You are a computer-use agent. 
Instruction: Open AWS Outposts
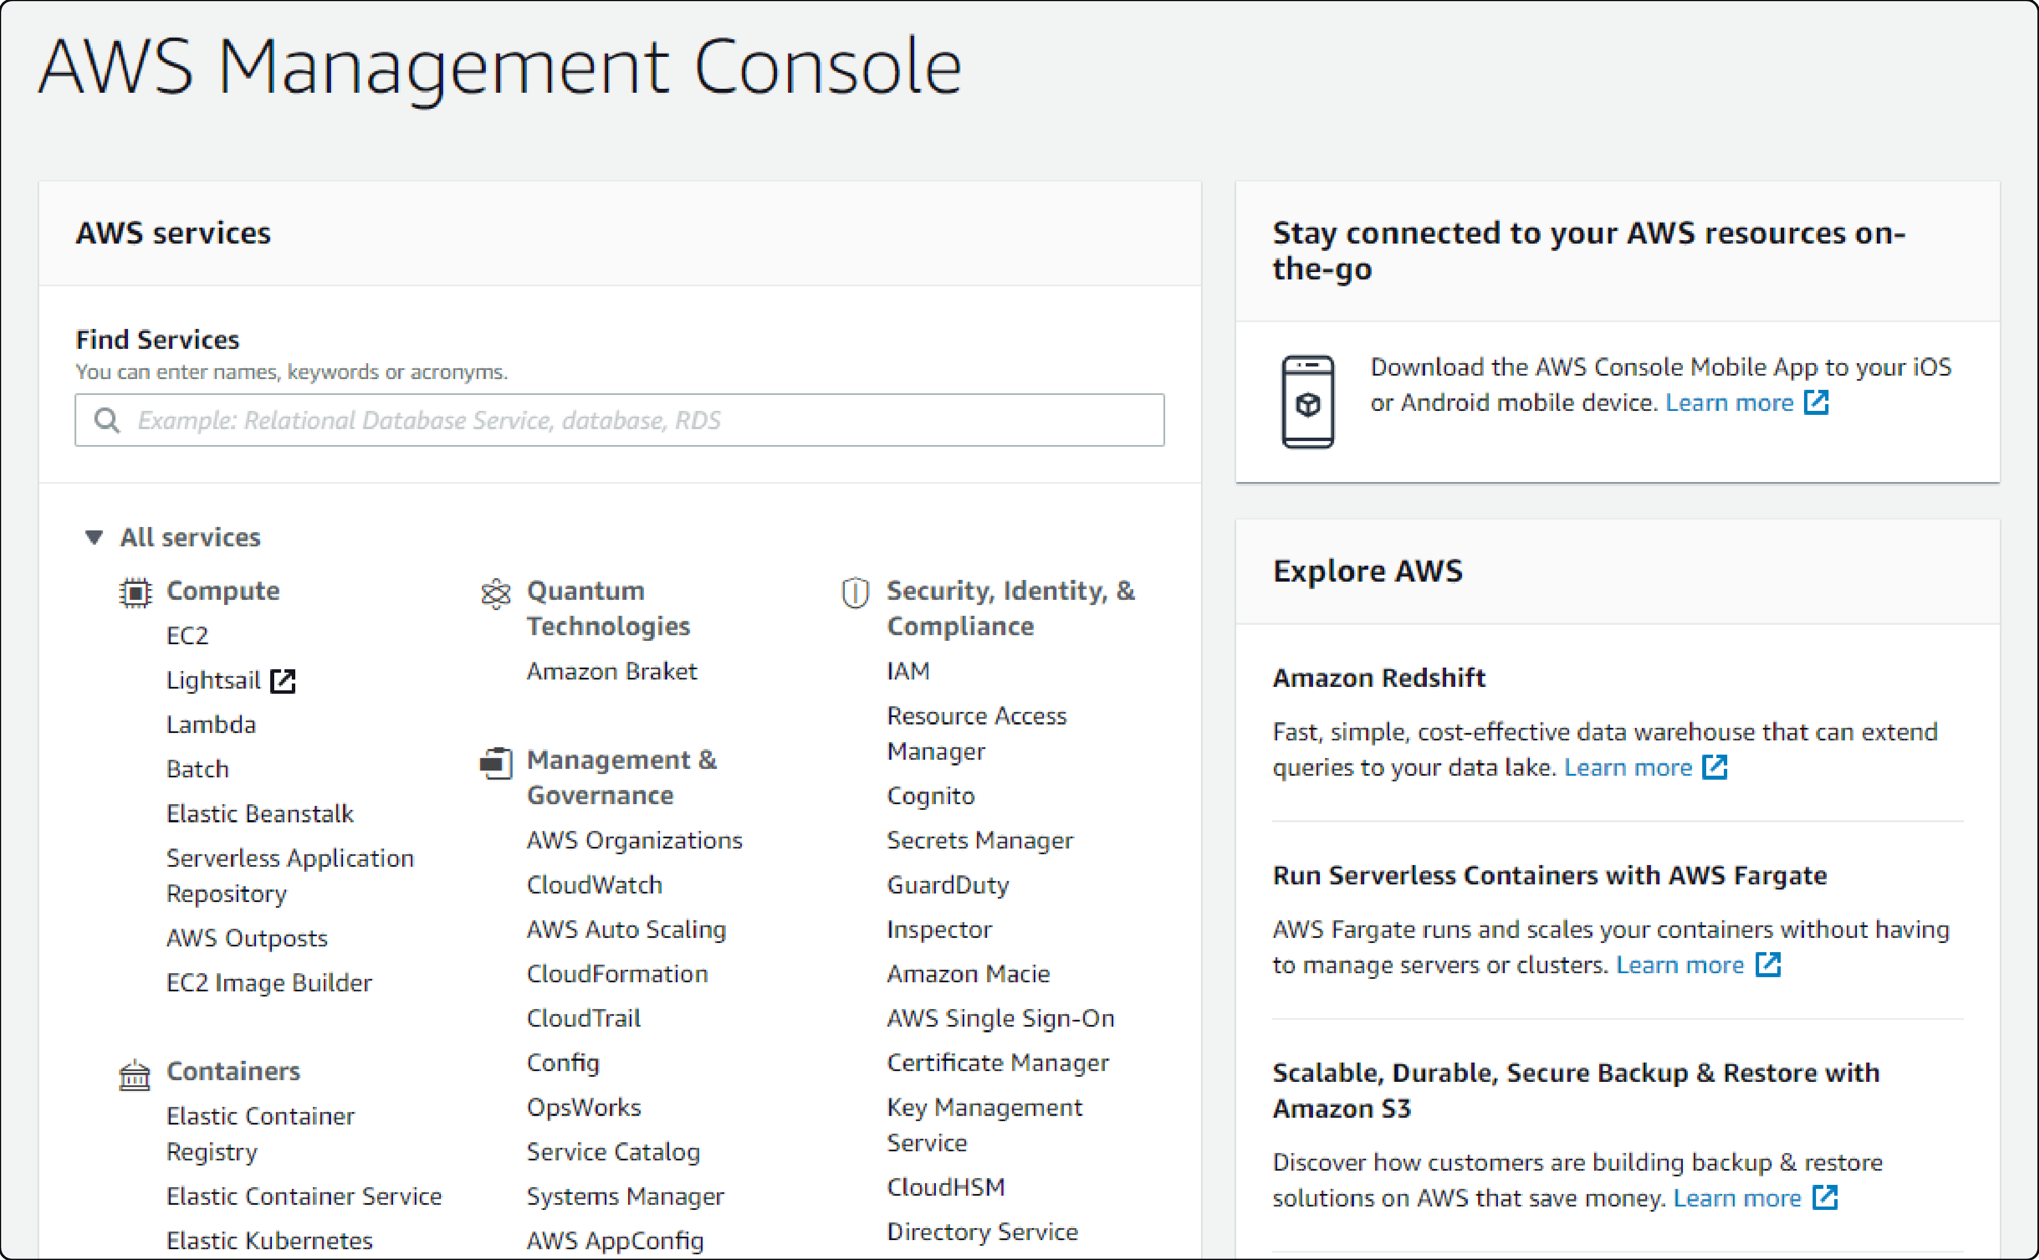coord(247,938)
